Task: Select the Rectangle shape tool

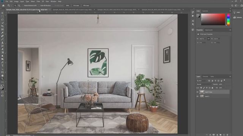Action: (2, 72)
